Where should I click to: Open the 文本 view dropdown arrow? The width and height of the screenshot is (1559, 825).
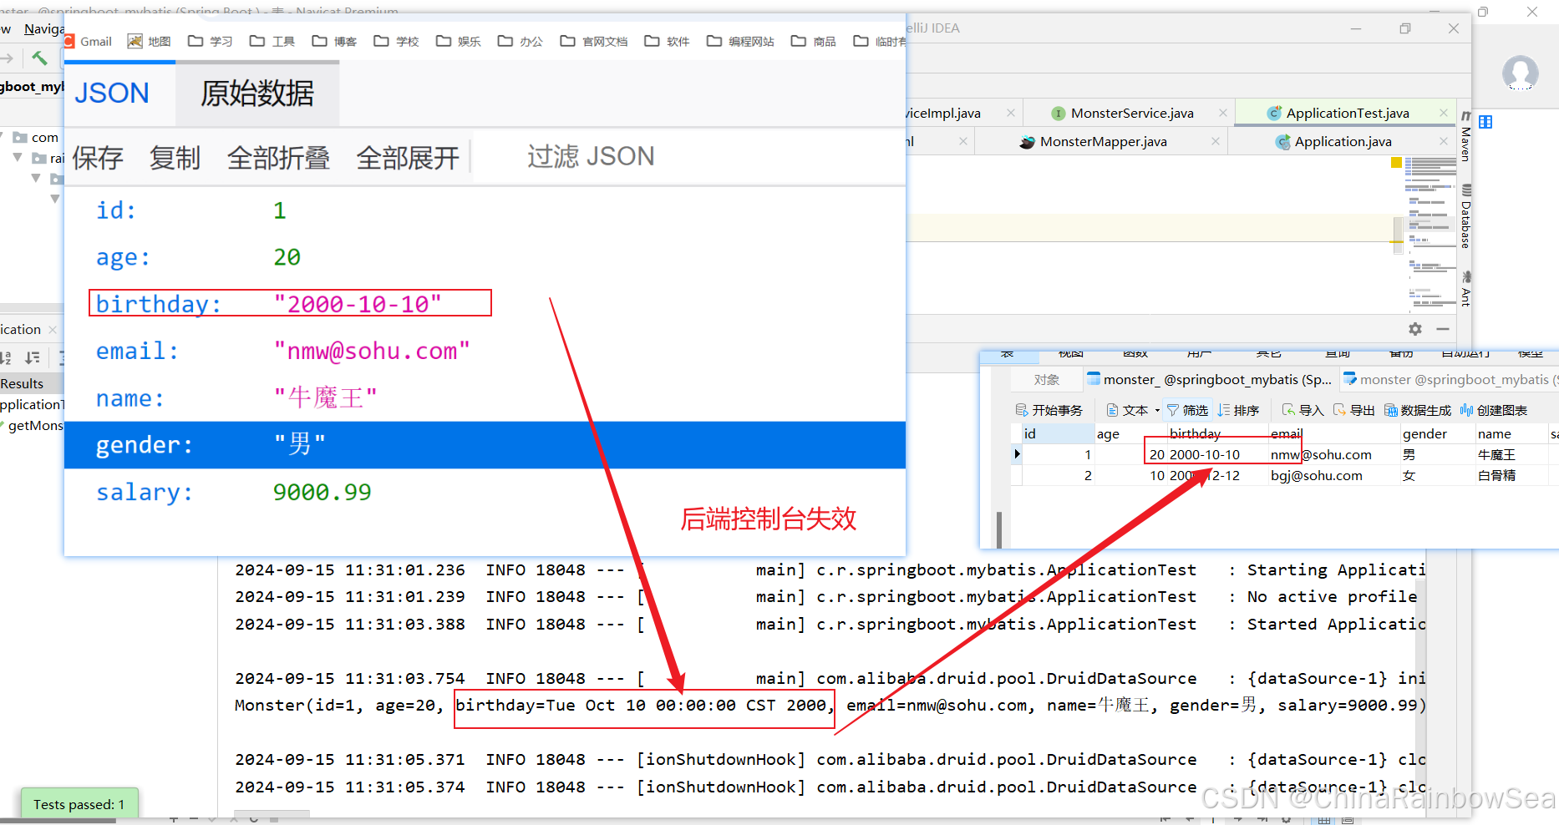click(x=1157, y=409)
